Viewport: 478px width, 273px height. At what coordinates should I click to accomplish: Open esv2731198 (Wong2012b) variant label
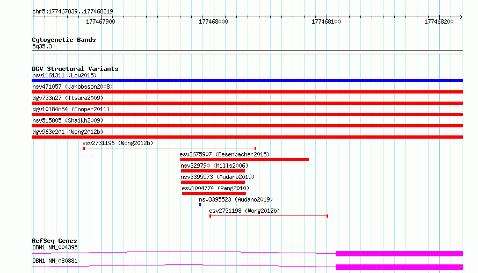coord(244,211)
